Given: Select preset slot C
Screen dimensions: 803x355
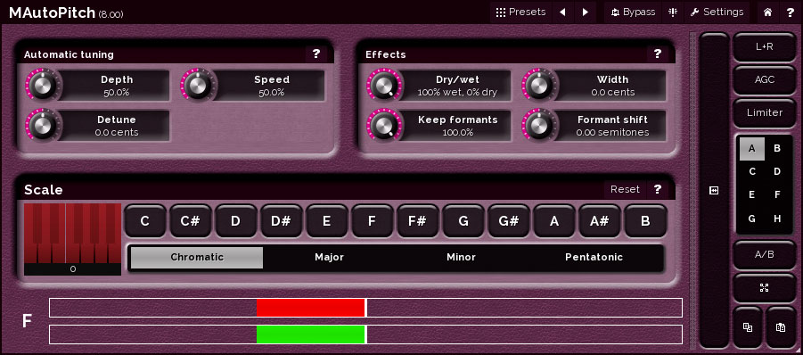Looking at the screenshot, I should click(x=752, y=171).
